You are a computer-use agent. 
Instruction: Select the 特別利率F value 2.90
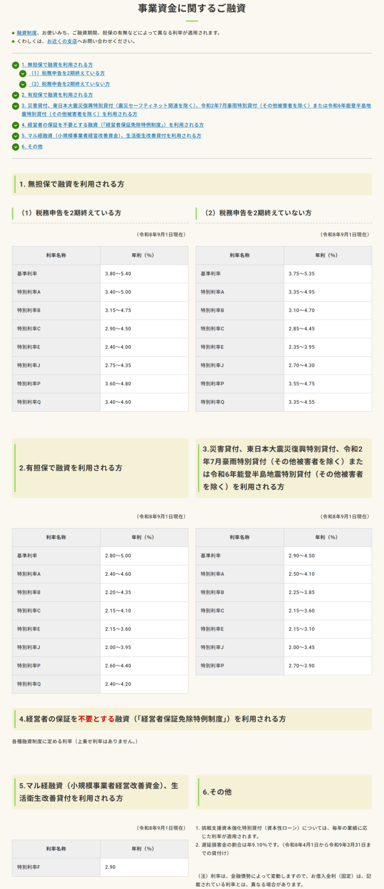coord(110,867)
